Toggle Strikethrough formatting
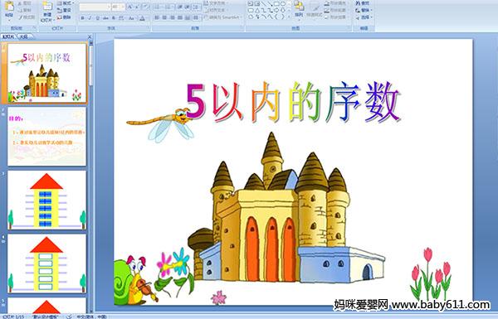Viewport: 498px width, 319px height. coord(105,18)
